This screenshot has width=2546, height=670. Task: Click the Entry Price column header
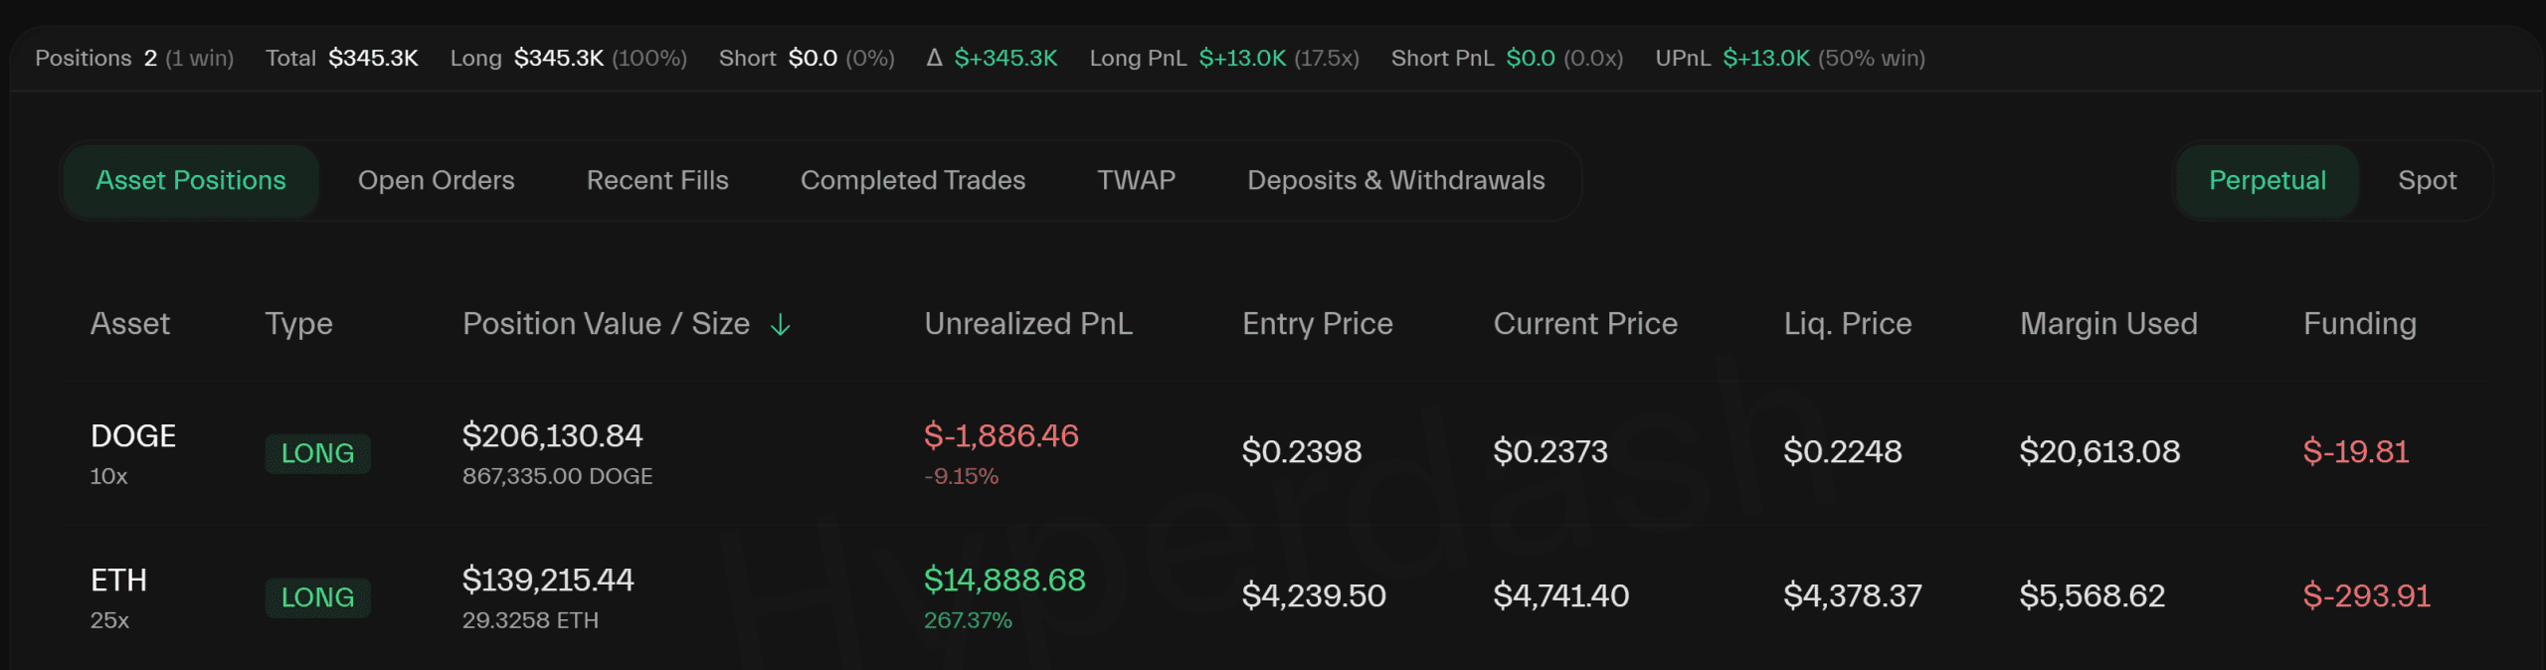pos(1317,324)
